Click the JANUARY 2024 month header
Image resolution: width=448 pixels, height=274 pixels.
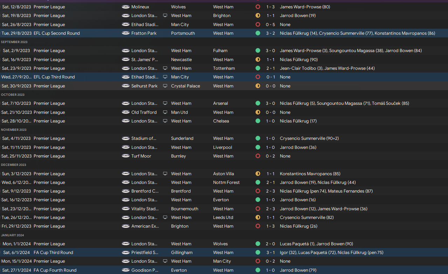13,235
